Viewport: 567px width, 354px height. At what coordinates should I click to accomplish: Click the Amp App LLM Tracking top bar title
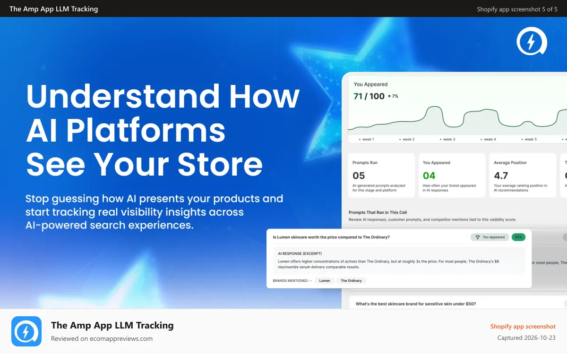point(54,9)
